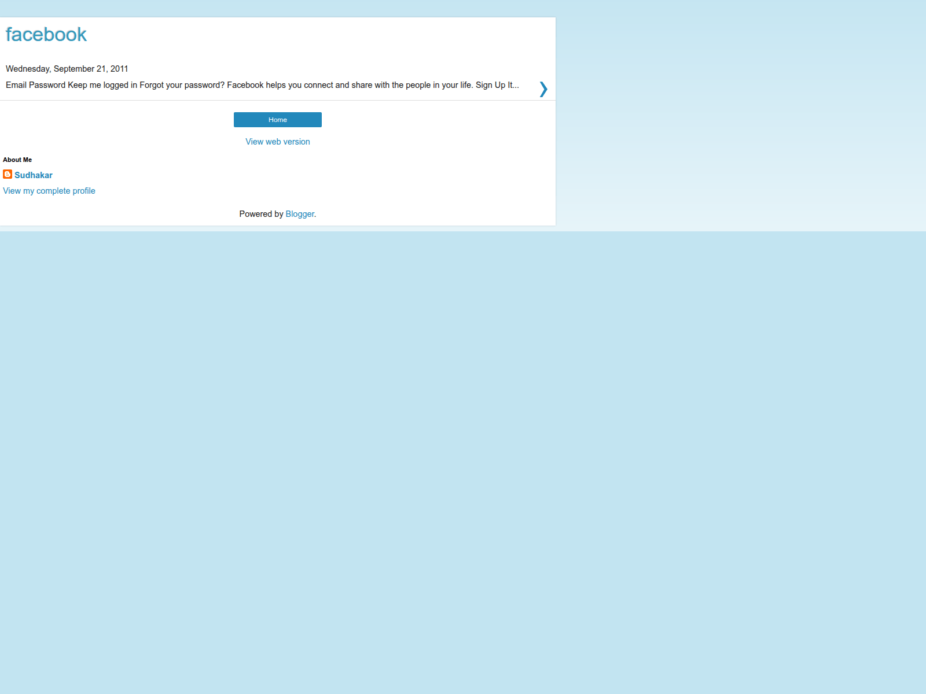Open the post snippet starting with Email Password
The height and width of the screenshot is (694, 926).
click(262, 85)
